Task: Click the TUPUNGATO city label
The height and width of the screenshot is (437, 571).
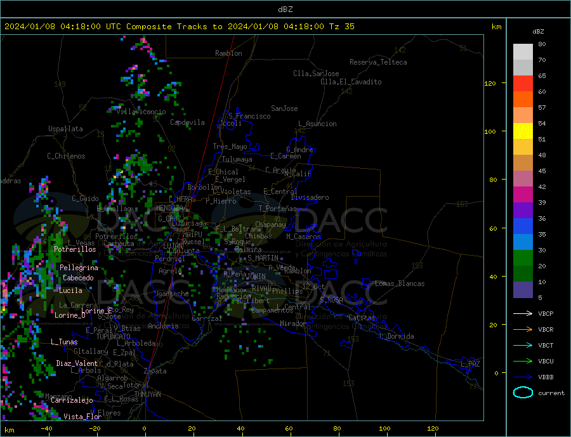Action: (114, 337)
